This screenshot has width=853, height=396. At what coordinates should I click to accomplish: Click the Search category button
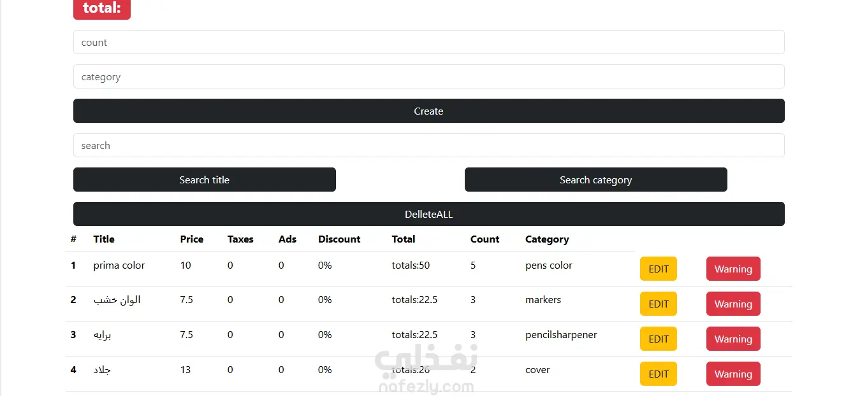click(x=595, y=180)
